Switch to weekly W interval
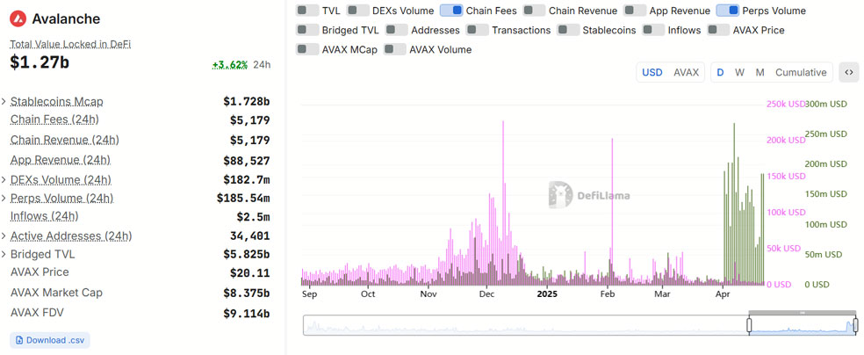The width and height of the screenshot is (864, 355). tap(739, 72)
